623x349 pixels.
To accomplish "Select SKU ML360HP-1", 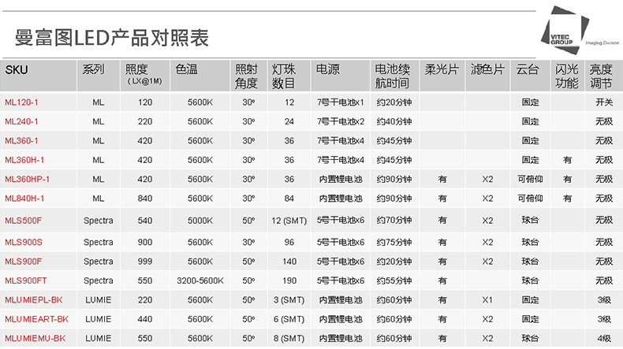I will point(28,180).
